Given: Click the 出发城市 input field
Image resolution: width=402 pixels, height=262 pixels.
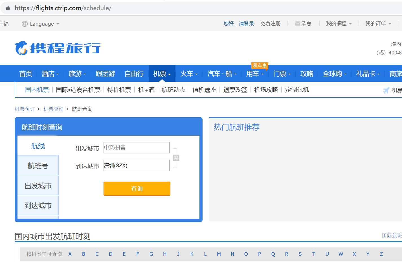Looking at the screenshot, I should pyautogui.click(x=137, y=147).
